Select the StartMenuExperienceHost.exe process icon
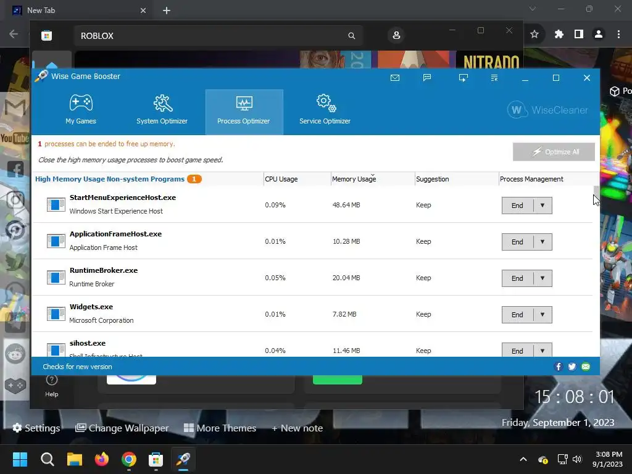This screenshot has height=474, width=632. coord(56,205)
